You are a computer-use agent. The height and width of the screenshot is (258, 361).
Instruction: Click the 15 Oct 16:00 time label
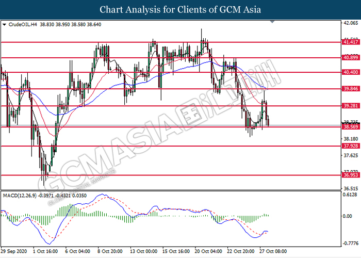[x=176, y=251]
